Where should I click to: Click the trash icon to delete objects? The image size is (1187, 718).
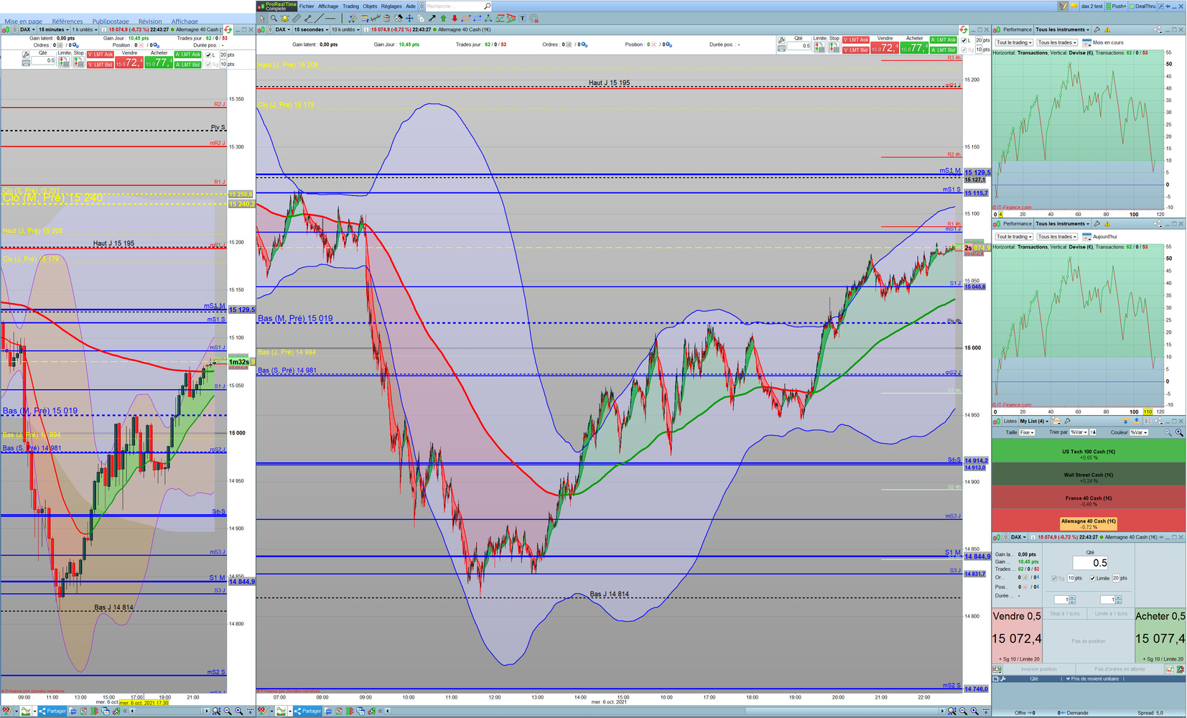coord(387,19)
